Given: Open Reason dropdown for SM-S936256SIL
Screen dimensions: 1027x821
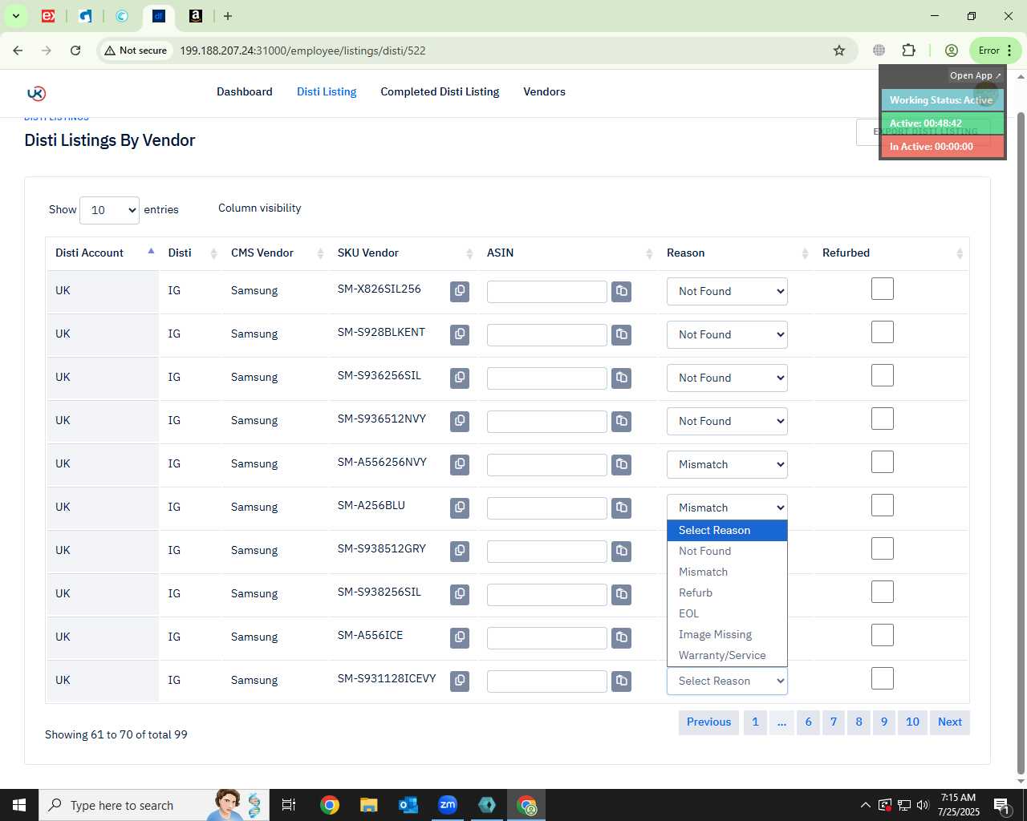Looking at the screenshot, I should (x=727, y=378).
